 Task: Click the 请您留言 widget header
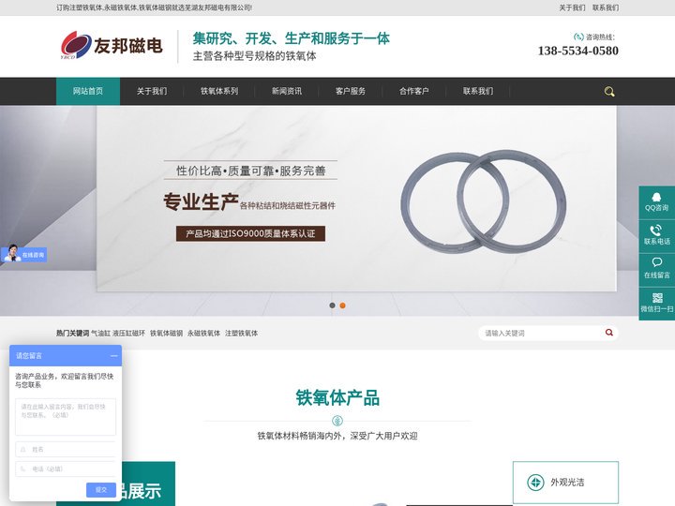(66, 356)
